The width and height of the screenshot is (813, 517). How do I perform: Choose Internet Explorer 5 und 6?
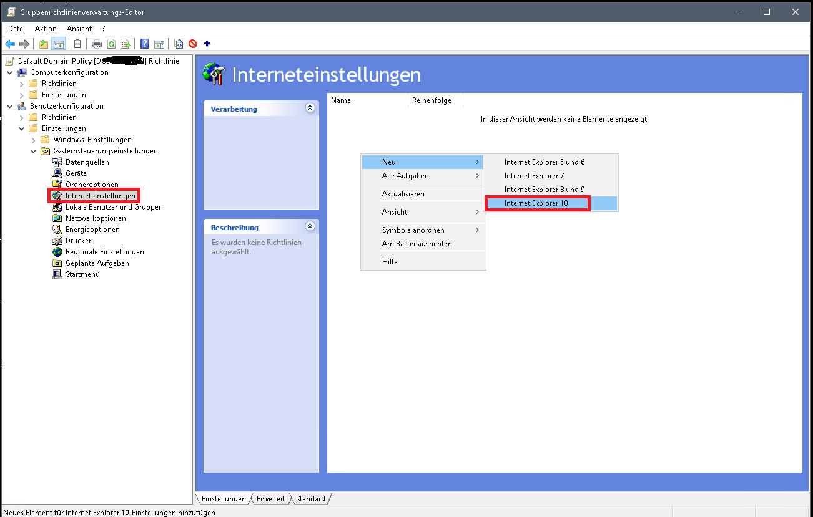pyautogui.click(x=551, y=162)
